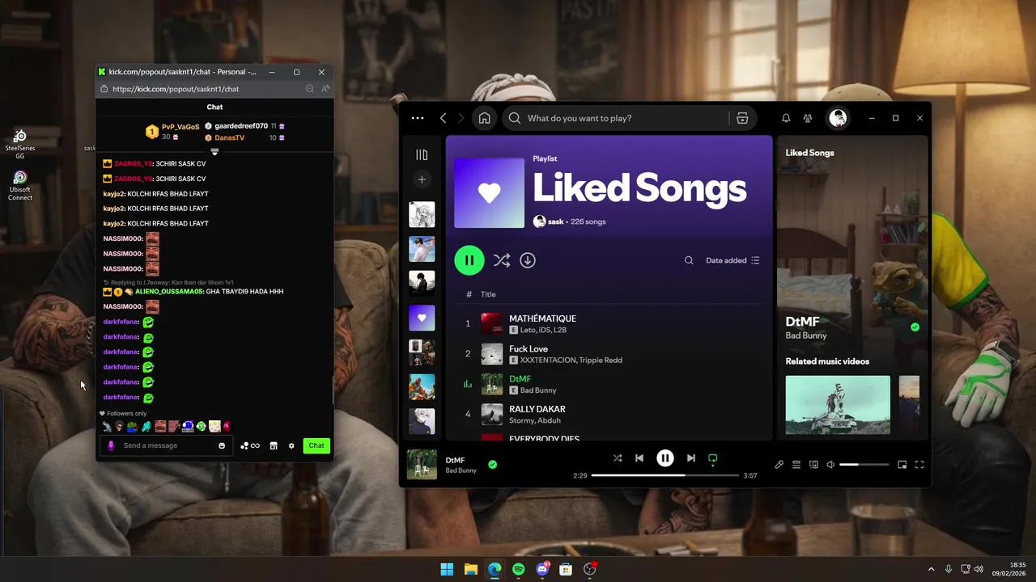Open the related music video thumbnail
Viewport: 1036px width, 582px height.
pos(838,405)
